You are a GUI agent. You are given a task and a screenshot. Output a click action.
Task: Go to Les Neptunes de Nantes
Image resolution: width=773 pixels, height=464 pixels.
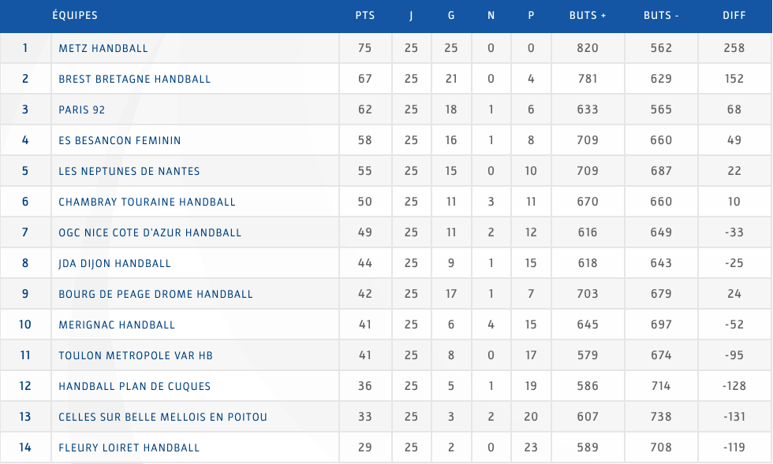pos(129,171)
